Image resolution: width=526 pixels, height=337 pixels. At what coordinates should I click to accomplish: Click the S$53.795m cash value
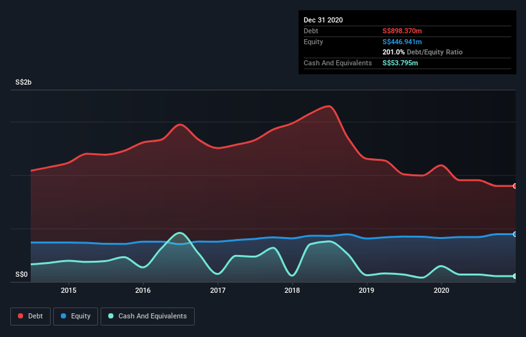(400, 63)
